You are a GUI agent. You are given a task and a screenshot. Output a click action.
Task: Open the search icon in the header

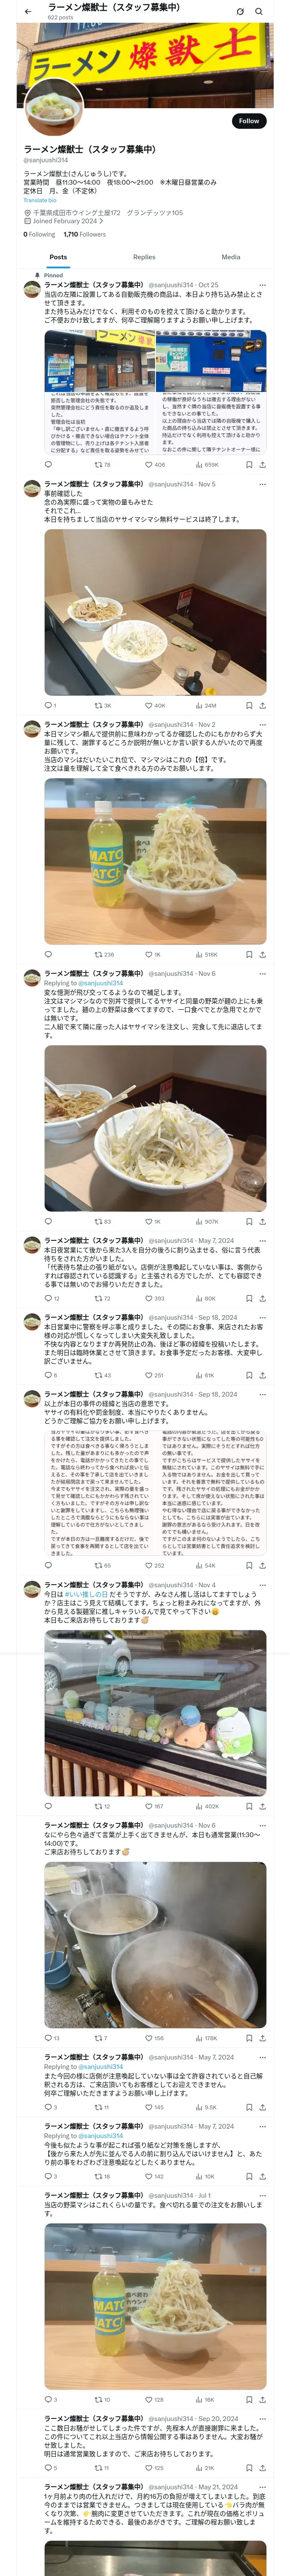(259, 11)
